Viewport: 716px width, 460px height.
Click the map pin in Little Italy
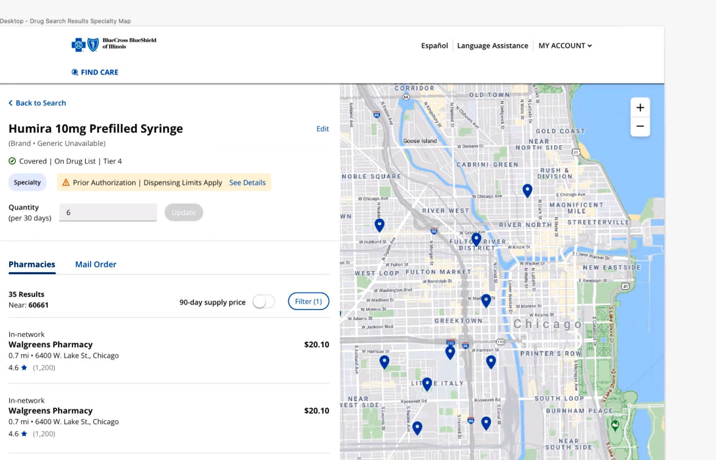coord(426,384)
